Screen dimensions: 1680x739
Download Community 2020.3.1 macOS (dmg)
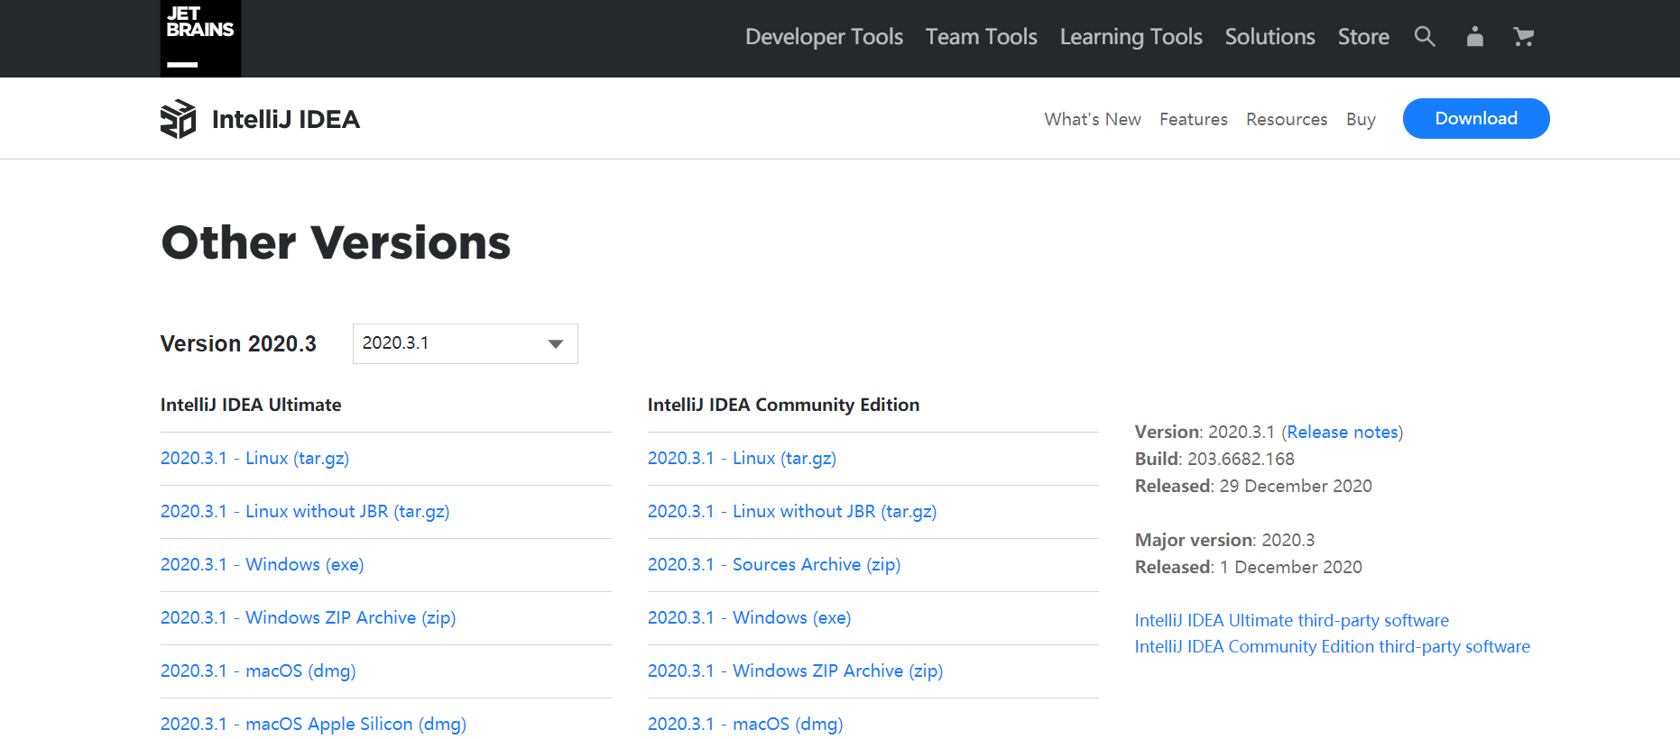point(745,724)
